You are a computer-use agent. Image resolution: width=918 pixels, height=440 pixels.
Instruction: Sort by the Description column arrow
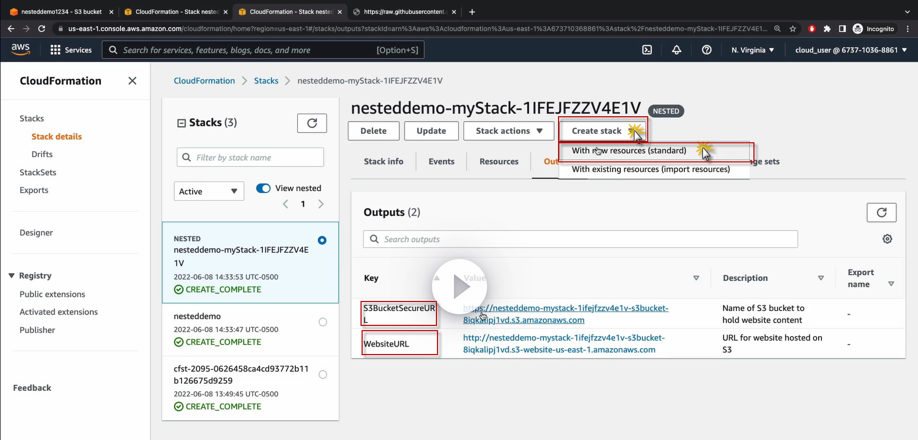pos(821,278)
